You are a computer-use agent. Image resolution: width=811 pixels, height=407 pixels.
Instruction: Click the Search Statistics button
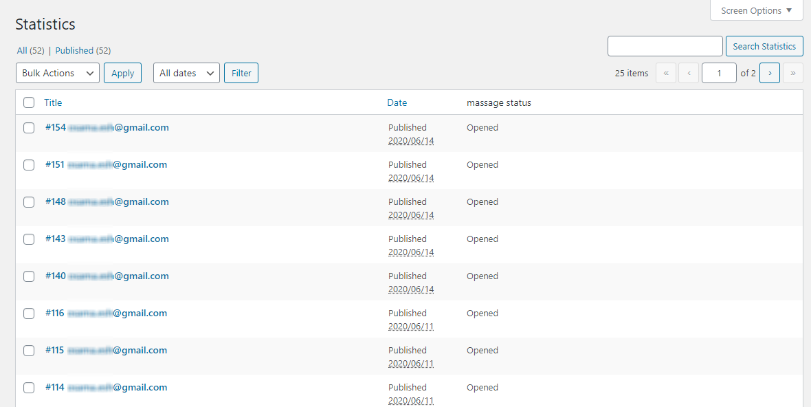[x=764, y=46]
